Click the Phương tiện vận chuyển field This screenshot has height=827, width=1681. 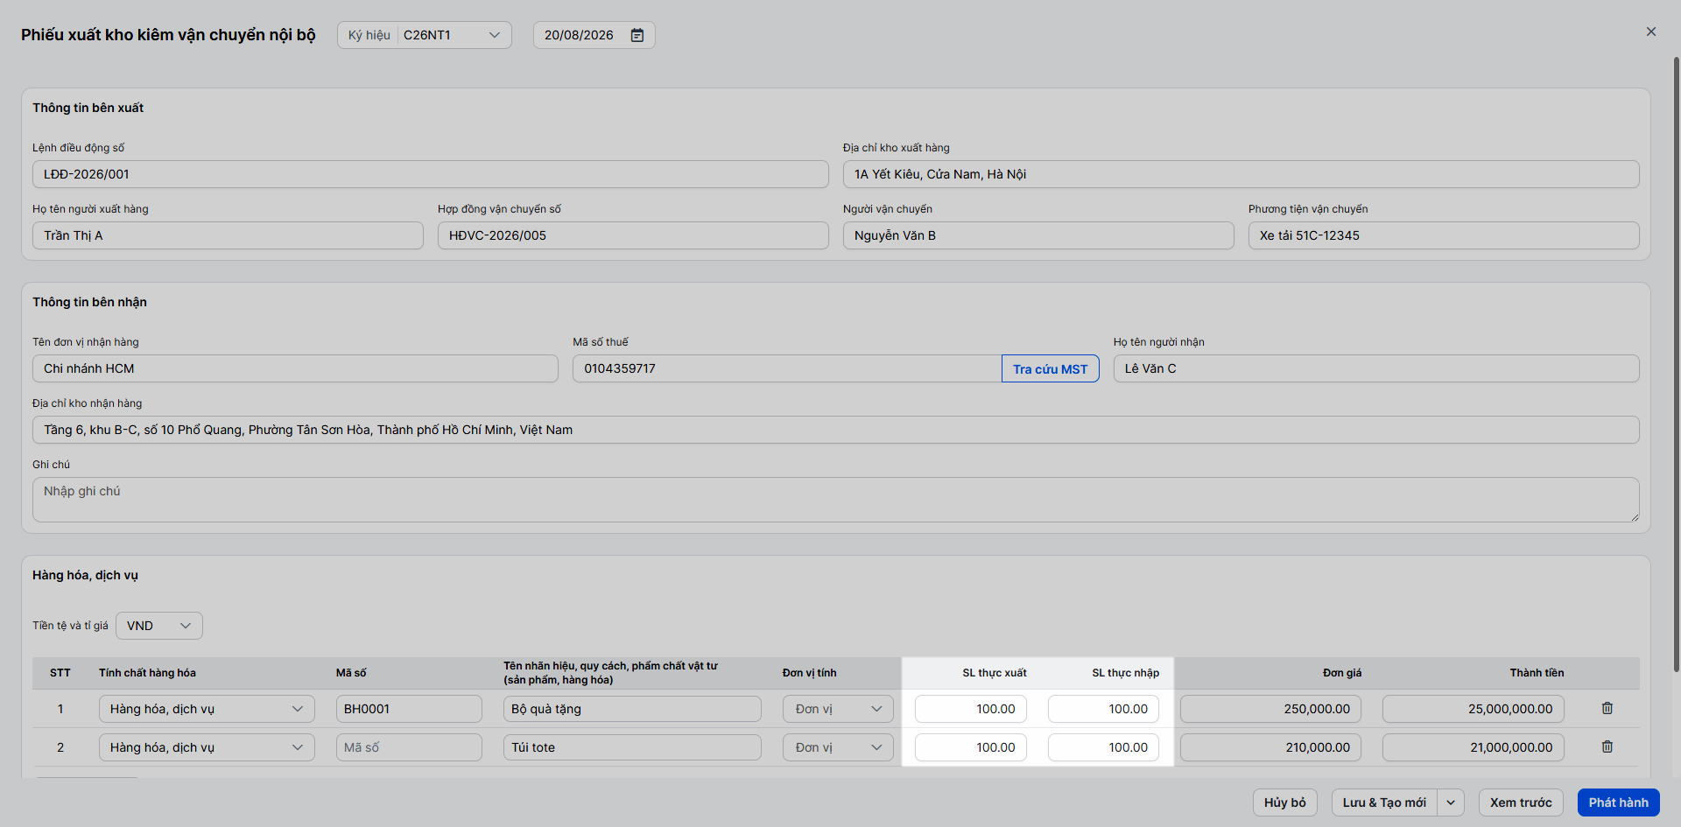click(x=1444, y=235)
